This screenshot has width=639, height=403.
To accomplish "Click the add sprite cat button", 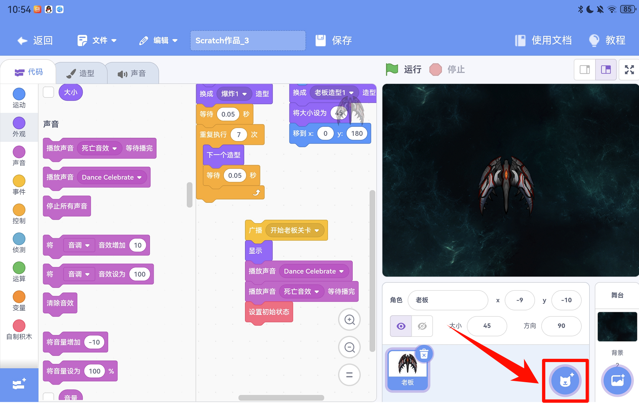I will 565,381.
